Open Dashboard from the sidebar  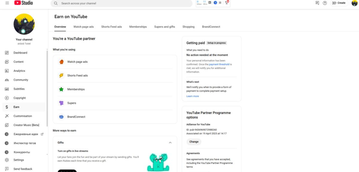tap(24, 53)
